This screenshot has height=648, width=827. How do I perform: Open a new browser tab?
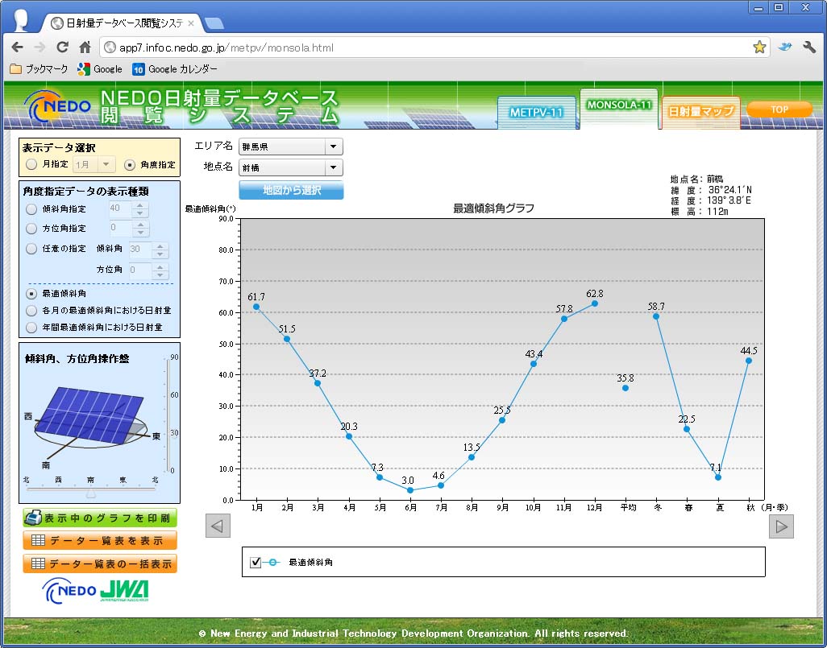coord(214,23)
